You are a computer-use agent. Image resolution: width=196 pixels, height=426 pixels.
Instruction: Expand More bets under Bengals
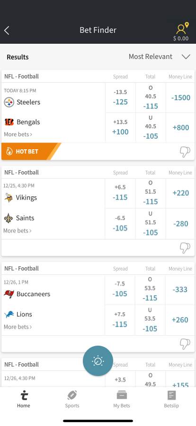tap(18, 134)
